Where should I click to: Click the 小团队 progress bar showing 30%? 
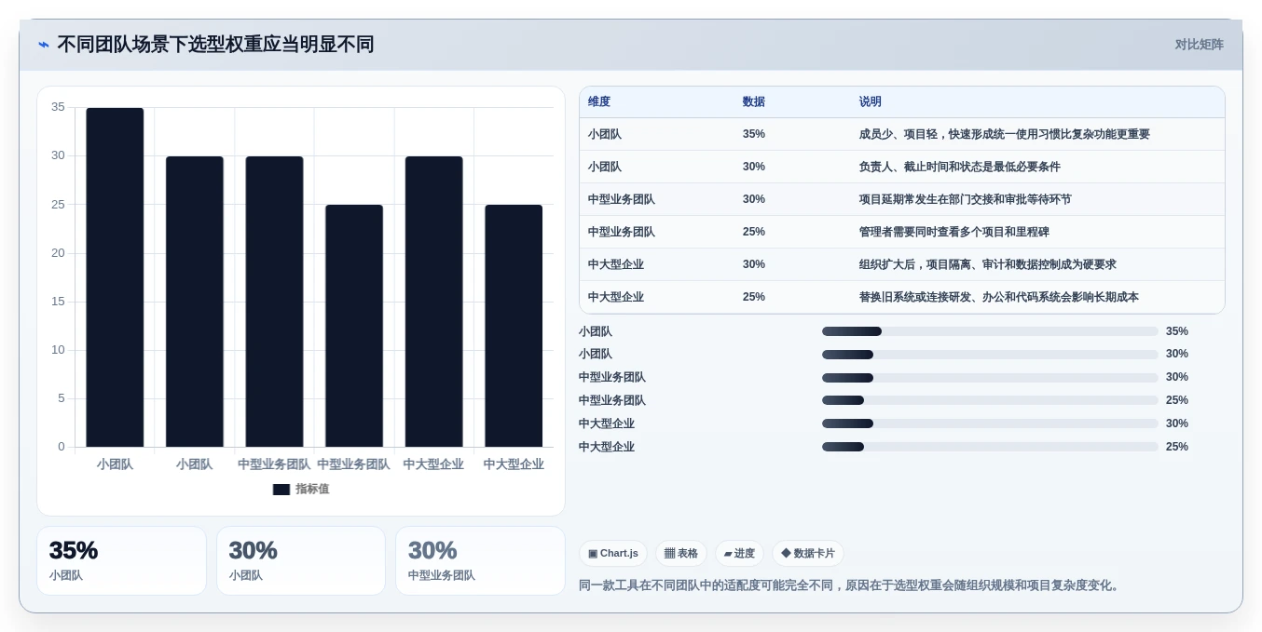[990, 355]
